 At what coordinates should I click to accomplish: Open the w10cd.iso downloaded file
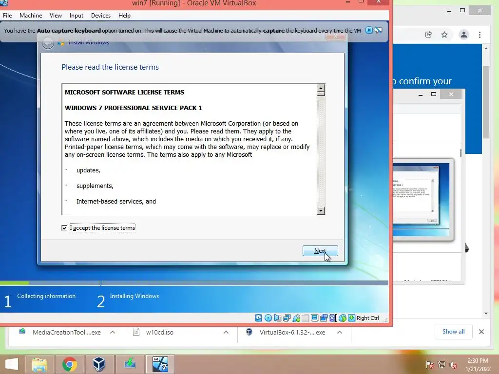160,332
